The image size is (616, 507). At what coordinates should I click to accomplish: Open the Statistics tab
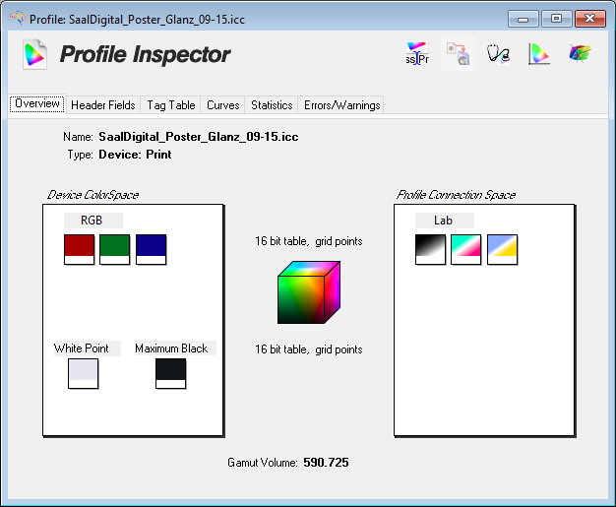(272, 105)
